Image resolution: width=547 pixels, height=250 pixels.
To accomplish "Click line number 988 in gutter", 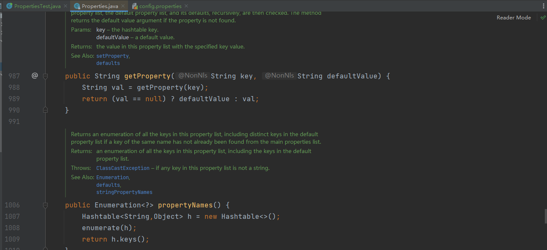I will [14, 88].
